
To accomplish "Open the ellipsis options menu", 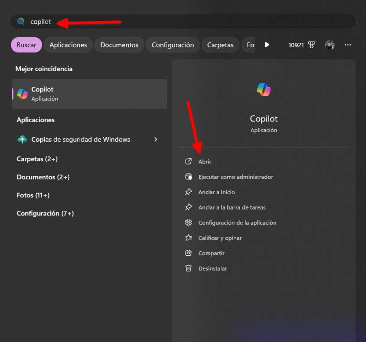I will coord(347,45).
